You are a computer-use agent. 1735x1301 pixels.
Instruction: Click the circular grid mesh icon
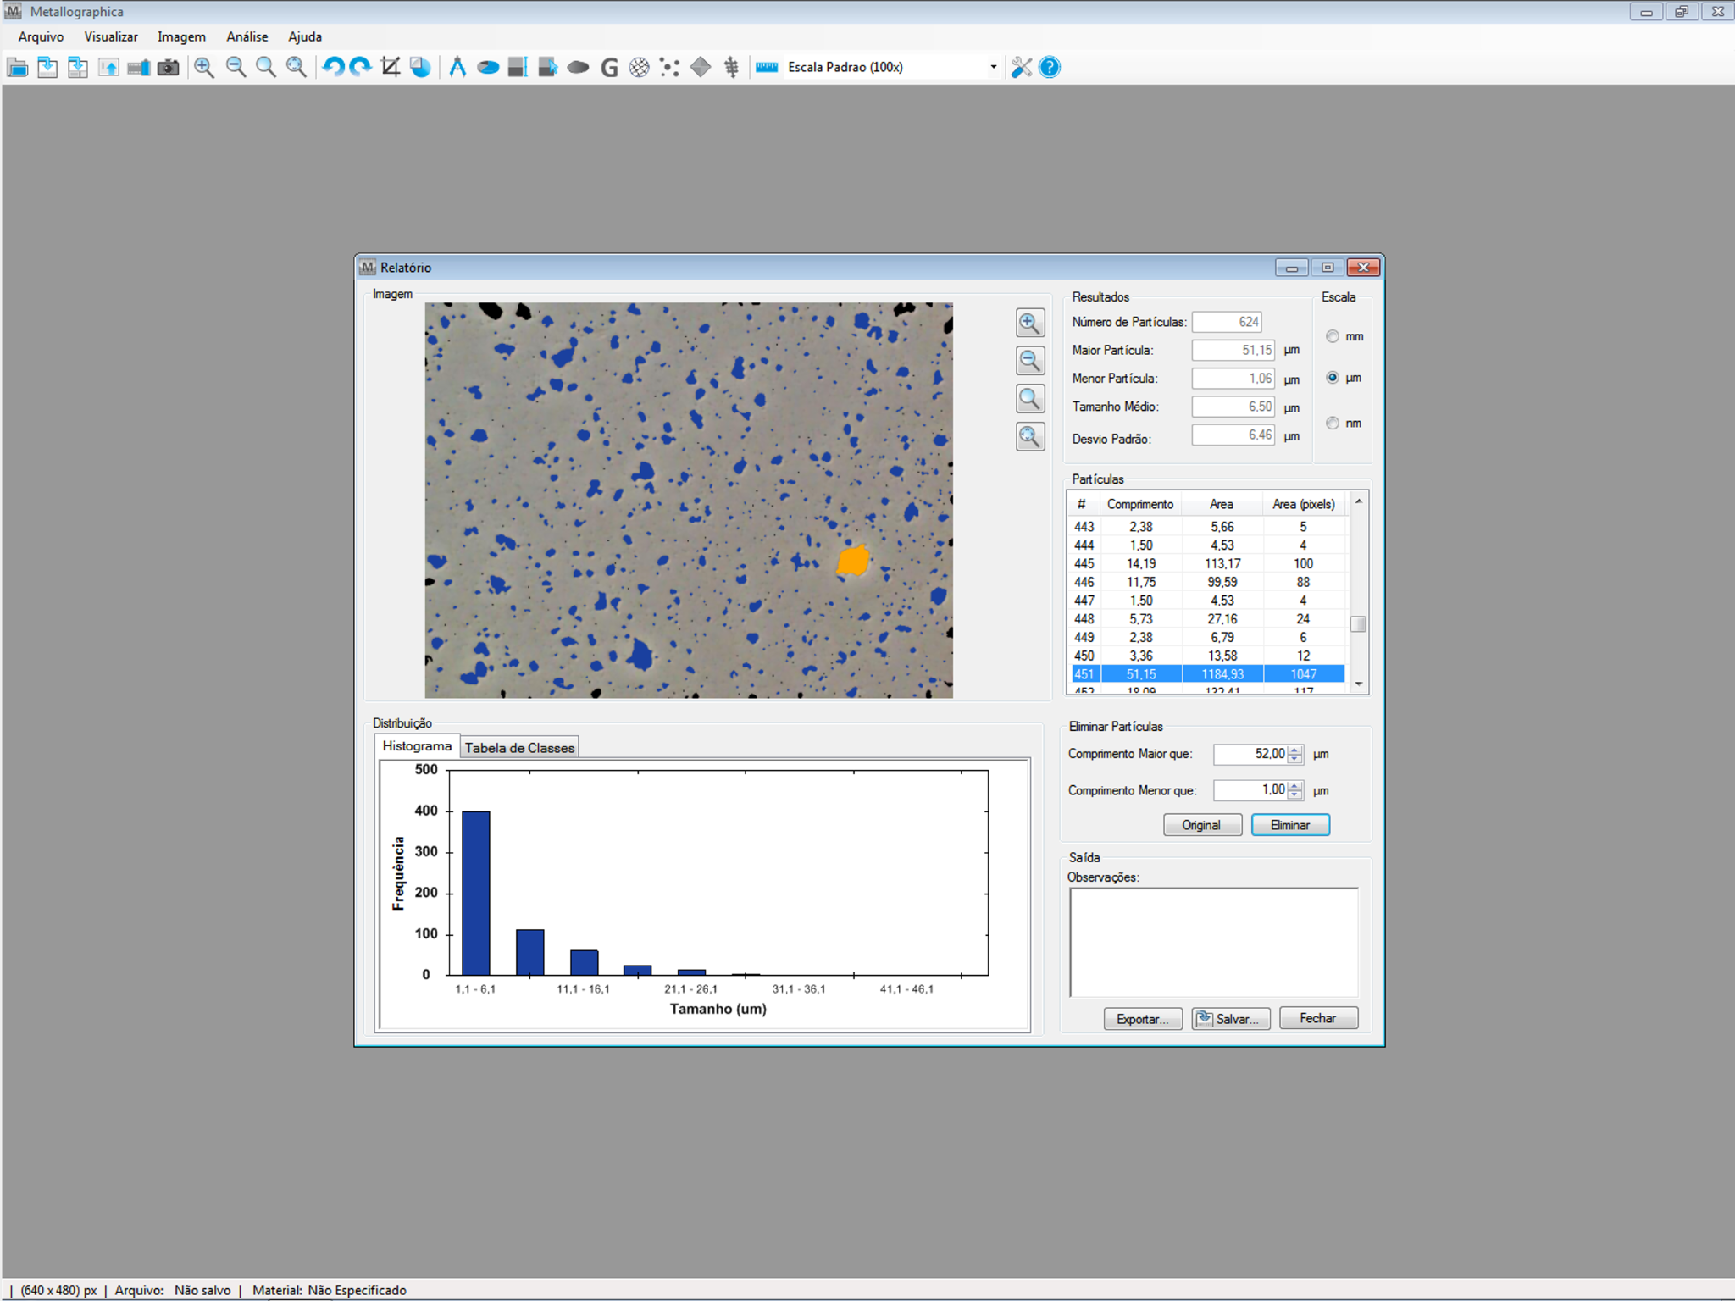click(640, 67)
